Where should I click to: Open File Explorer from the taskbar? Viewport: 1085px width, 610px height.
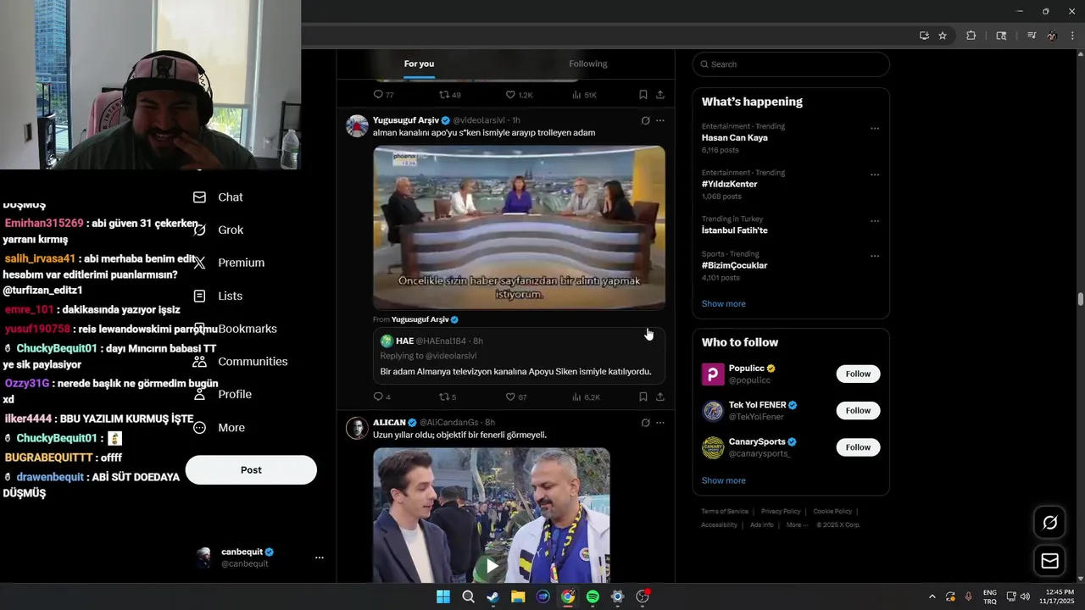click(x=518, y=596)
